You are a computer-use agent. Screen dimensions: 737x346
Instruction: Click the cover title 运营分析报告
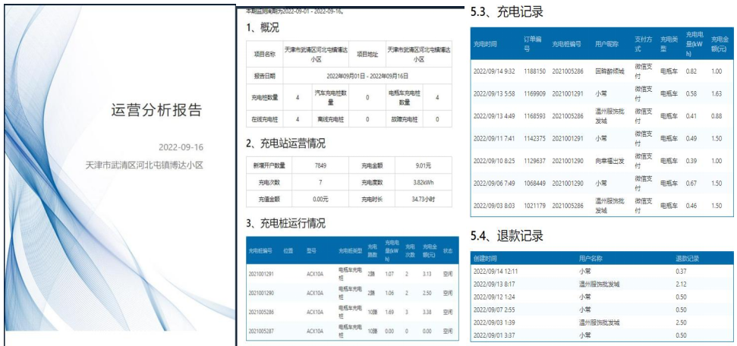click(156, 110)
